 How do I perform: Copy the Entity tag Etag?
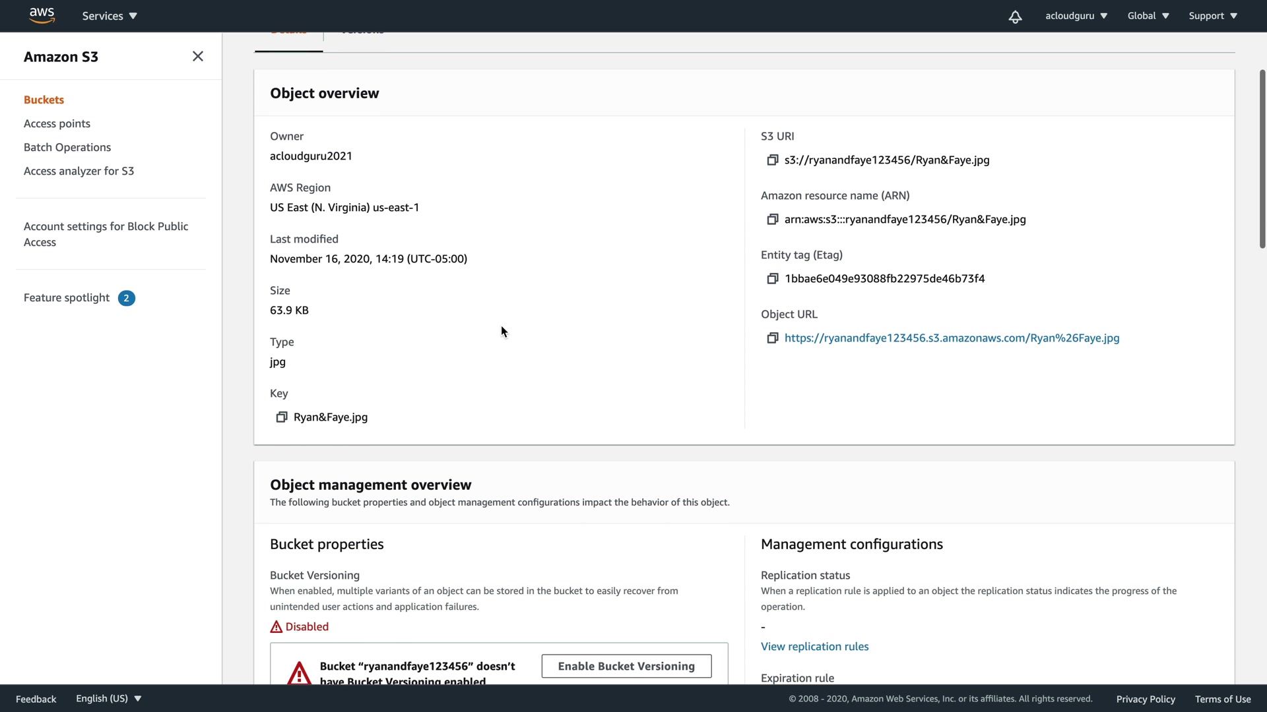(772, 279)
